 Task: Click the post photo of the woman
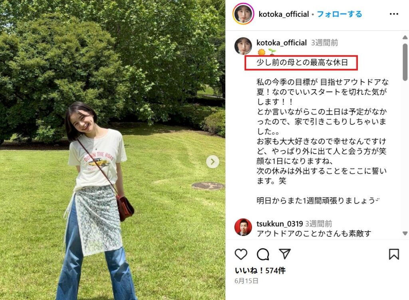tap(113, 150)
